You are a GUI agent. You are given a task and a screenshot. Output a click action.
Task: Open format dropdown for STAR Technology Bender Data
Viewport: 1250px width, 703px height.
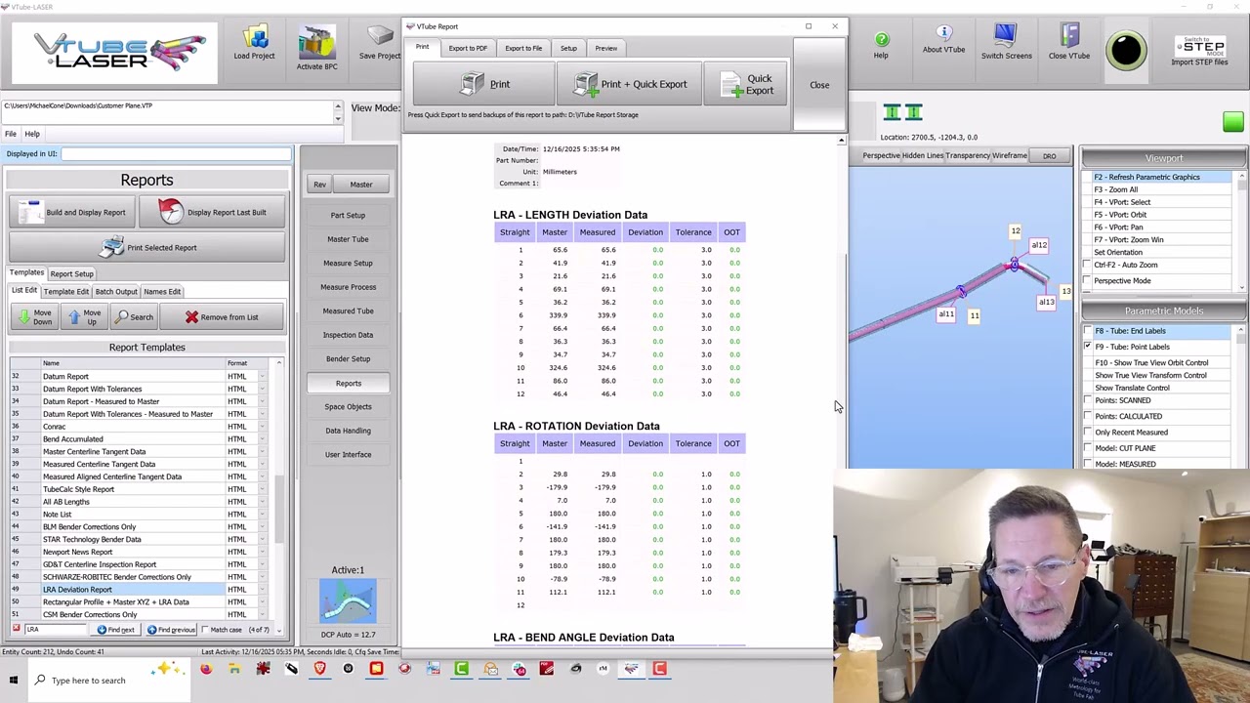pyautogui.click(x=262, y=539)
